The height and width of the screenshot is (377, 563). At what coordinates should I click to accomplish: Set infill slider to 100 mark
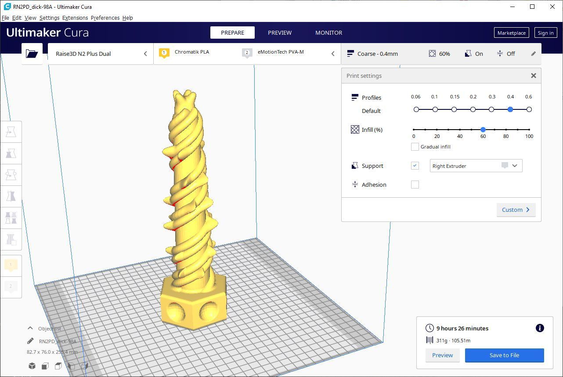pyautogui.click(x=529, y=130)
